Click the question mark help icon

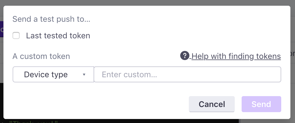pos(185,56)
